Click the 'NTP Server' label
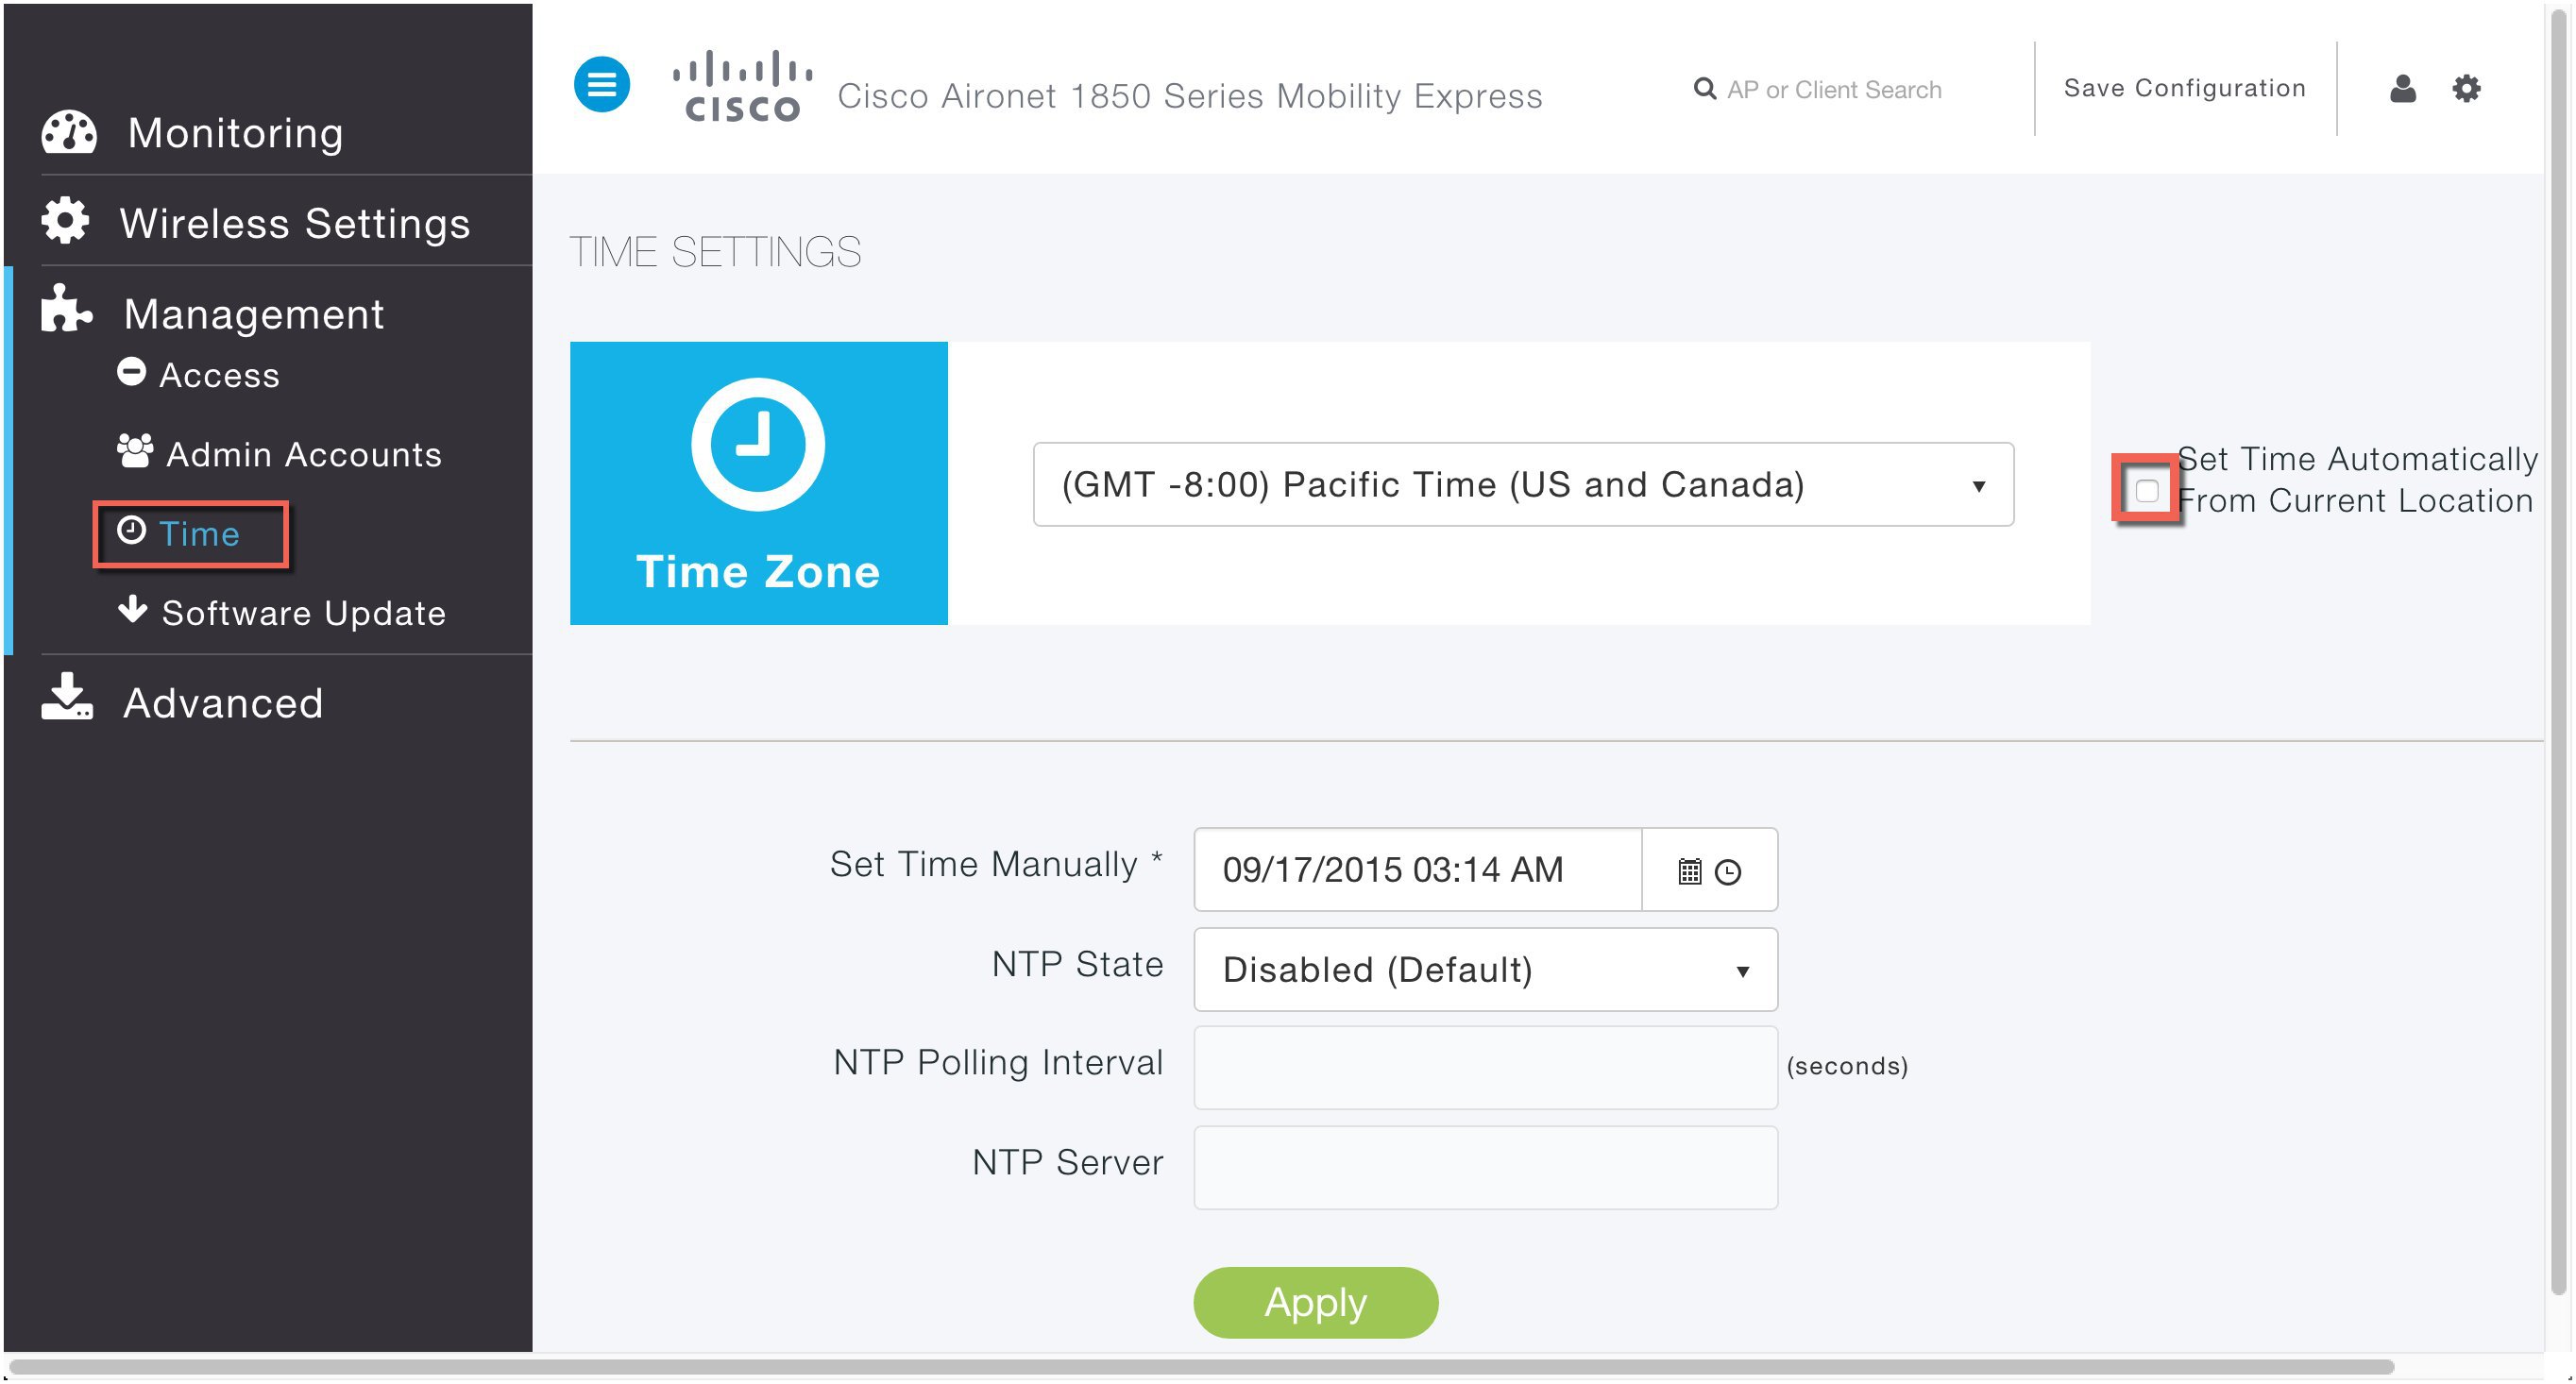The width and height of the screenshot is (2576, 1384). coord(1067,1161)
